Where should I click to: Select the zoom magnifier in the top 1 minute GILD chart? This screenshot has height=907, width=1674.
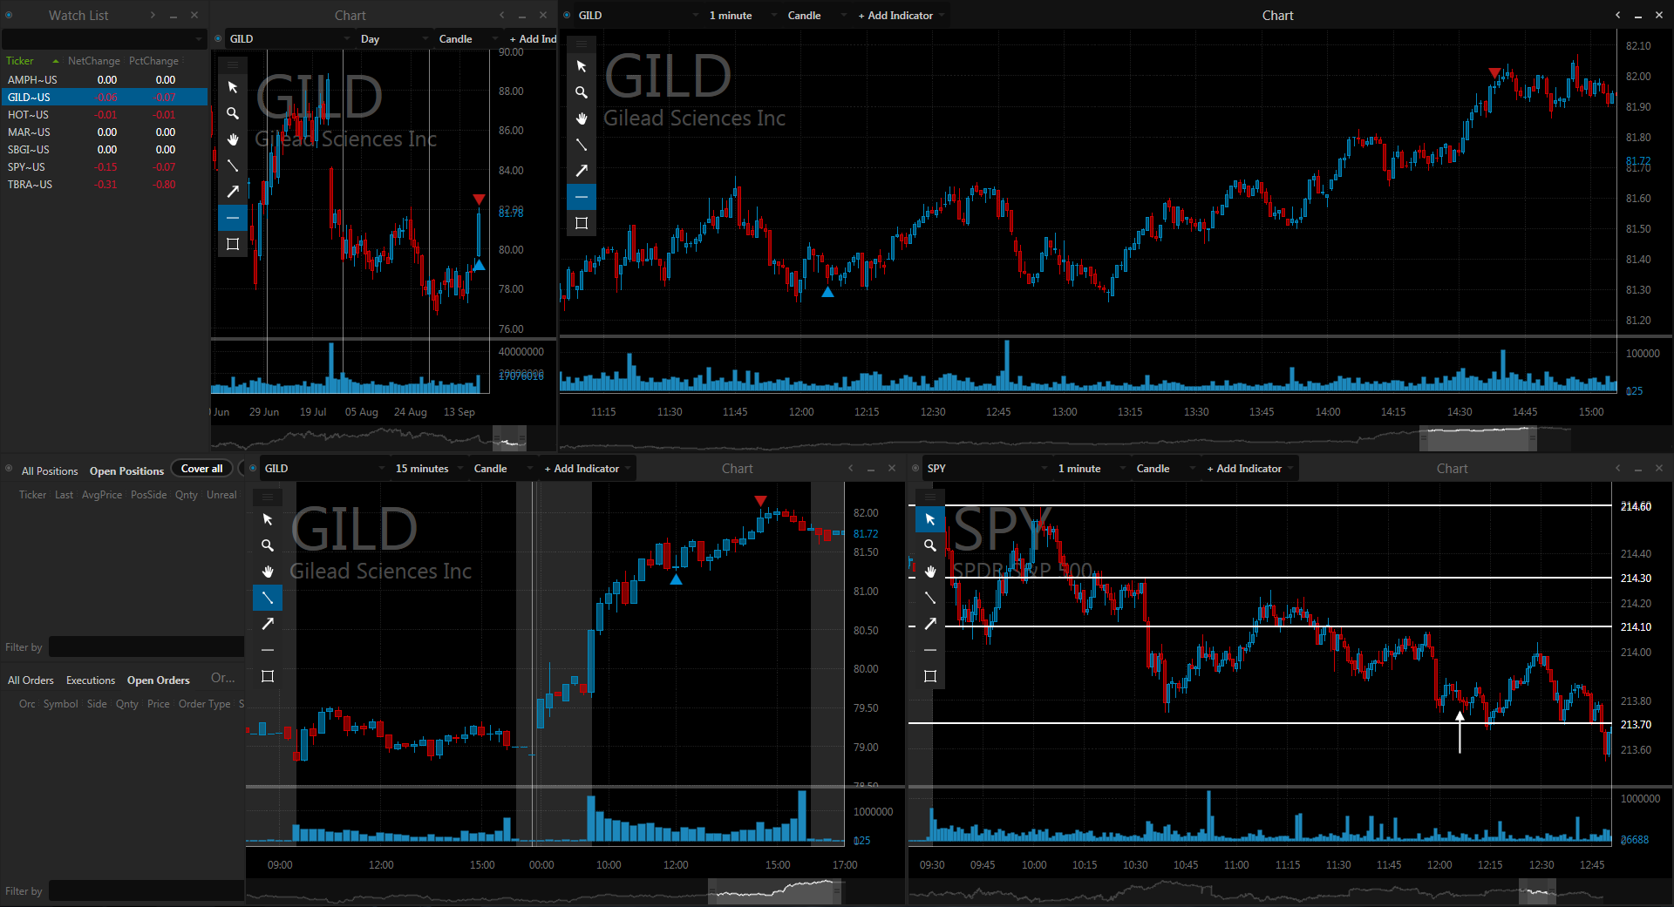(x=582, y=92)
